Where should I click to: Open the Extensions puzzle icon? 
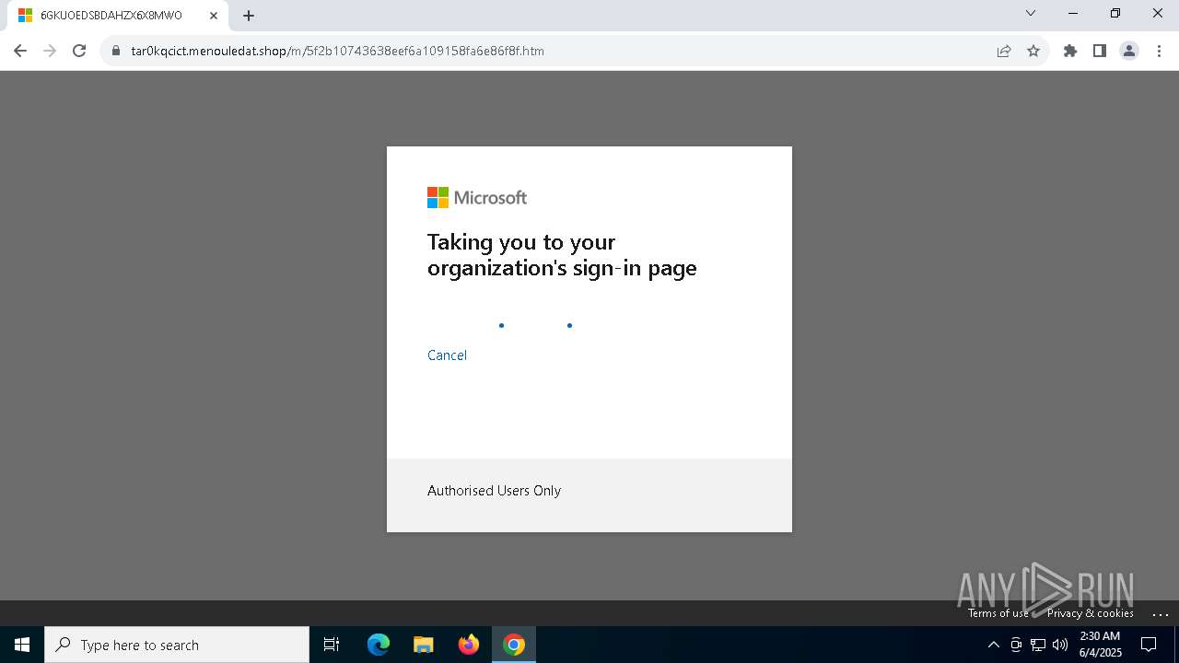[x=1070, y=51]
